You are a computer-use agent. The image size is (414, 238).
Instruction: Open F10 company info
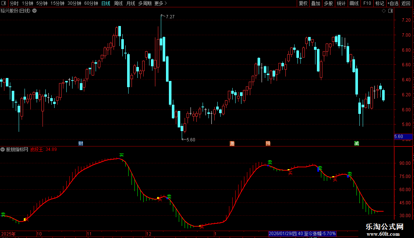pyautogui.click(x=367, y=3)
